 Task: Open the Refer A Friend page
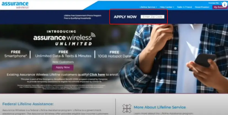pyautogui.click(x=184, y=7)
